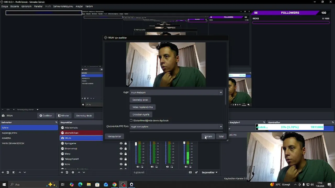
Task: Adjust the first mixer channel volume fader
Action: click(x=136, y=144)
